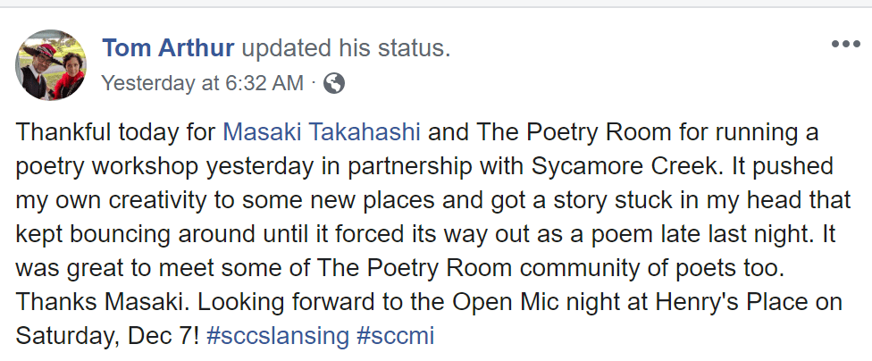Click the "updated his status." text
Viewport: 872px width, 361px height.
coord(347,47)
